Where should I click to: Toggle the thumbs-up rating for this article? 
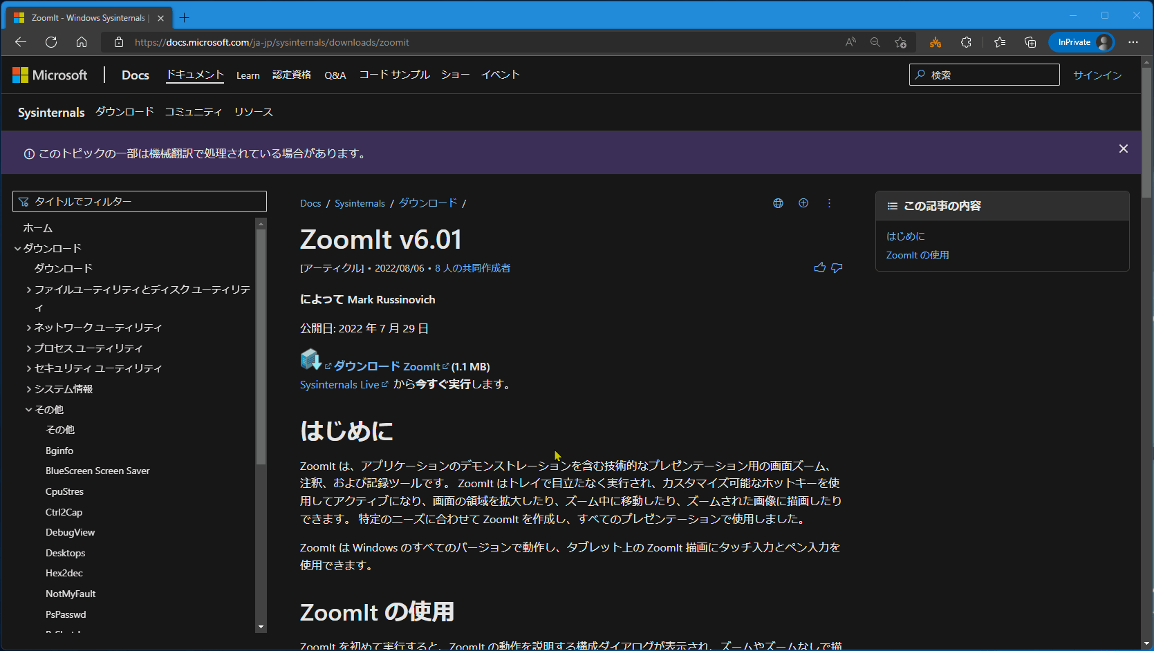click(819, 267)
